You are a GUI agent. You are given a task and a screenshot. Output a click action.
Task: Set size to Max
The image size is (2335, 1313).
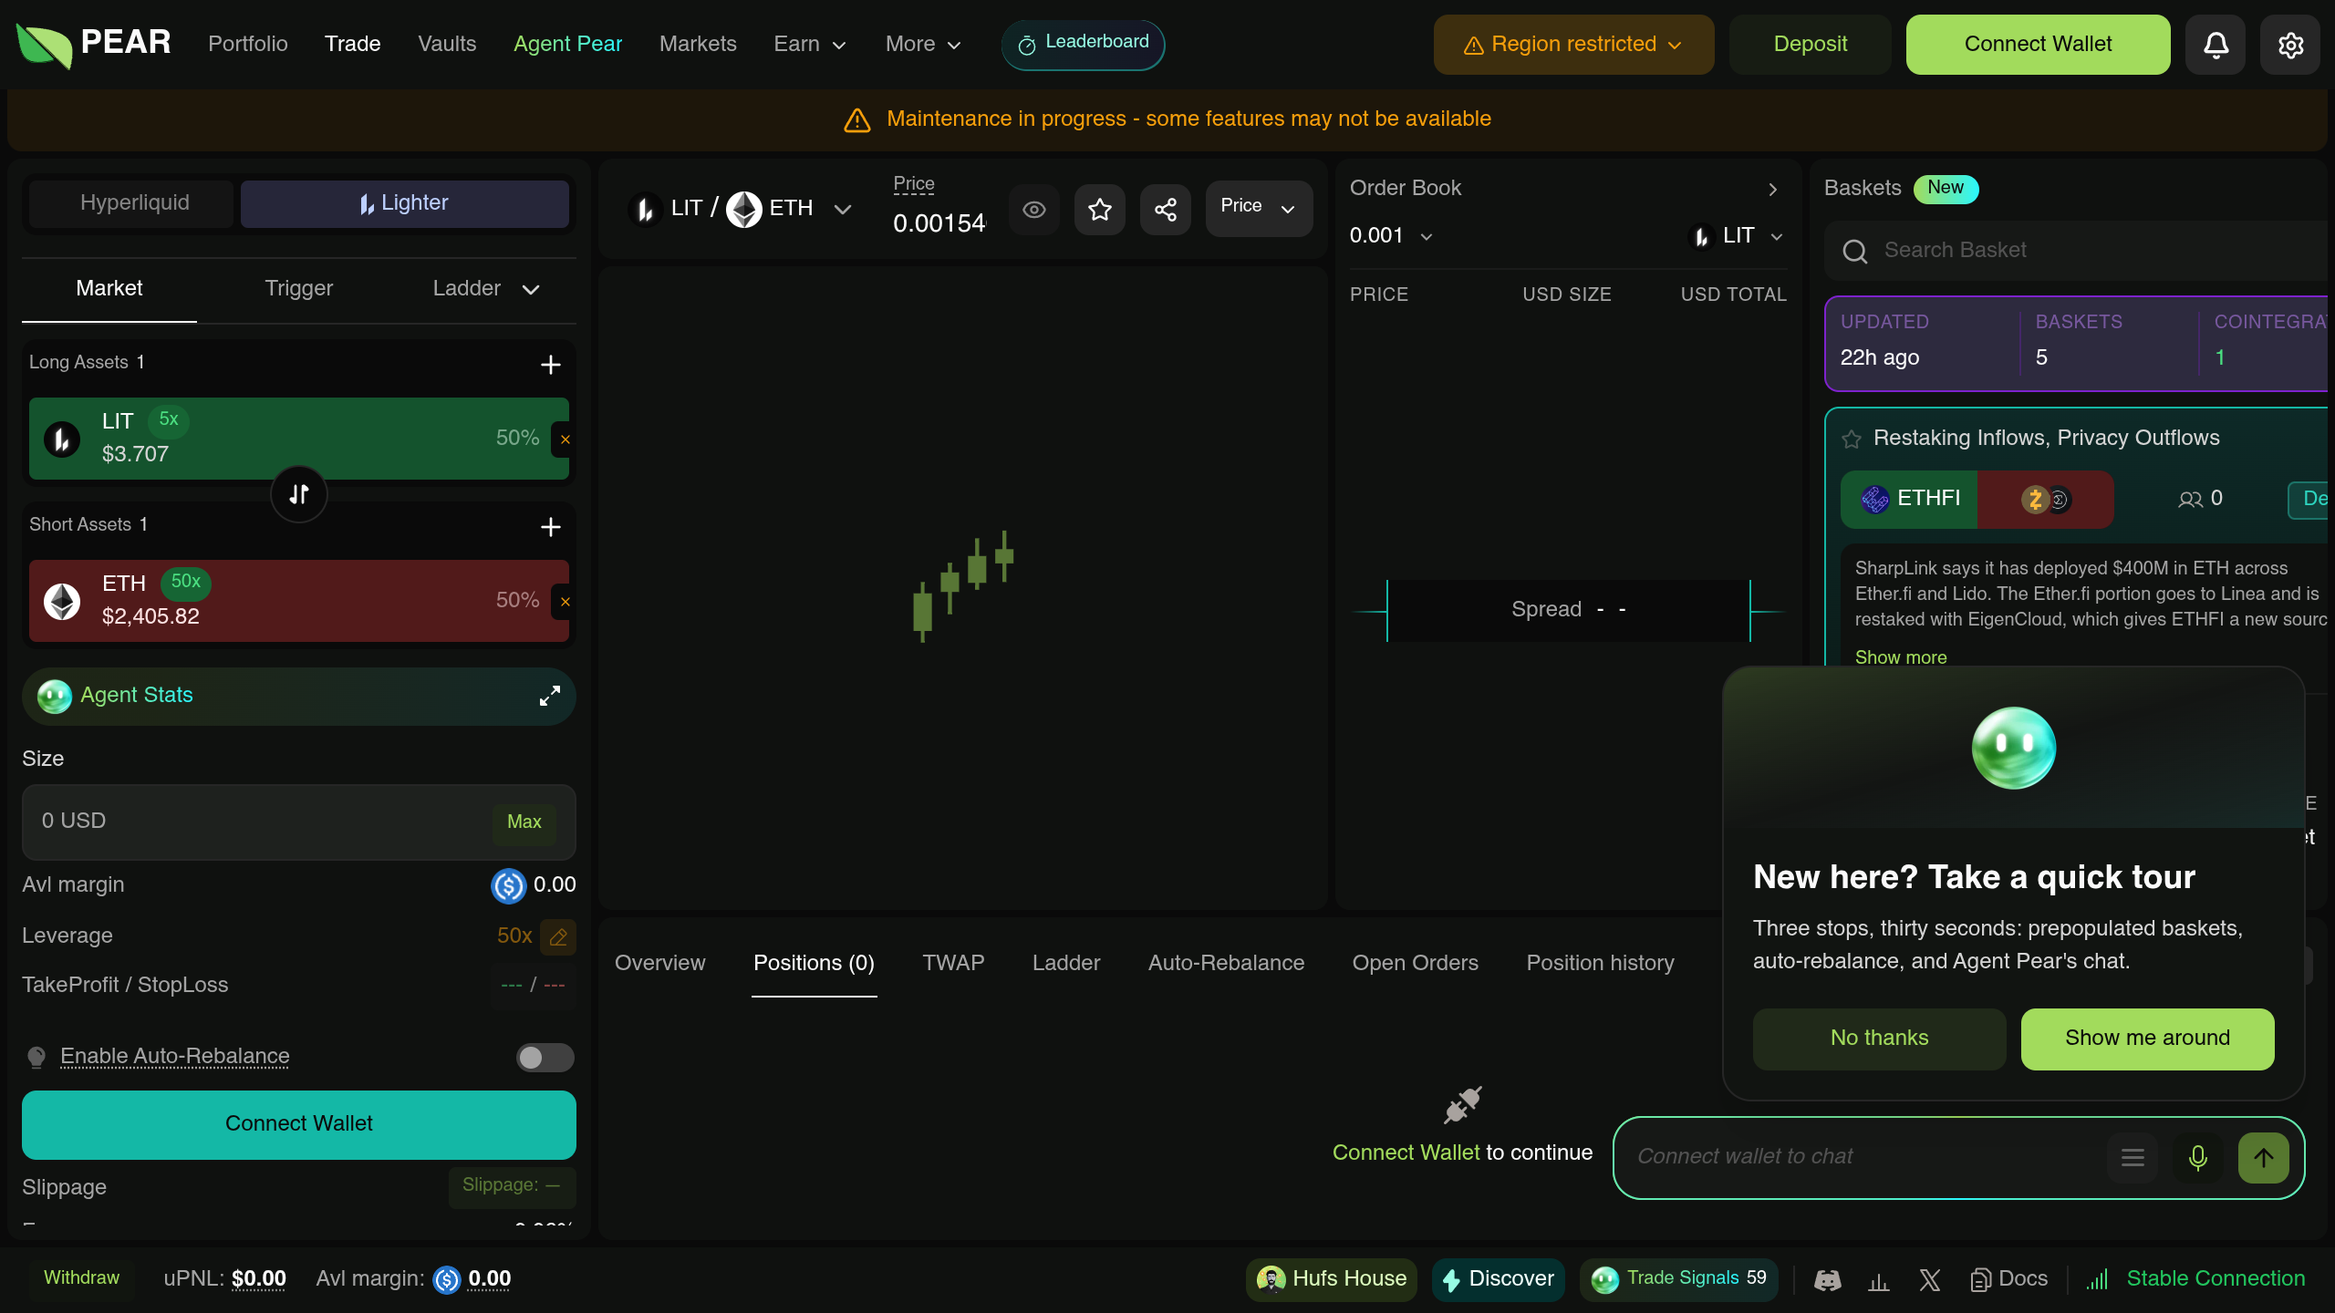pyautogui.click(x=524, y=822)
